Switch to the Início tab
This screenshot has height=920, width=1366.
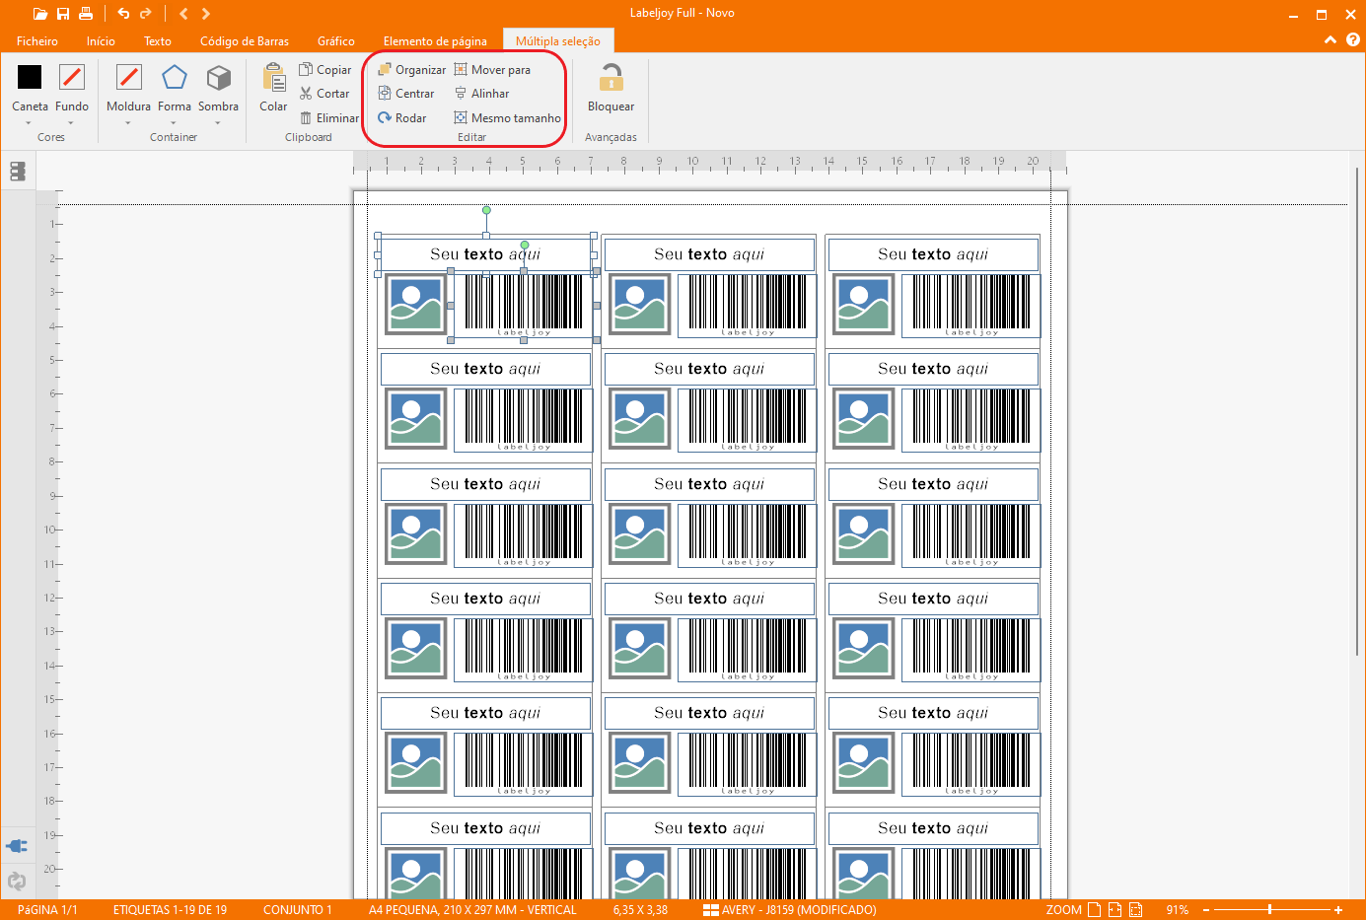pos(101,41)
